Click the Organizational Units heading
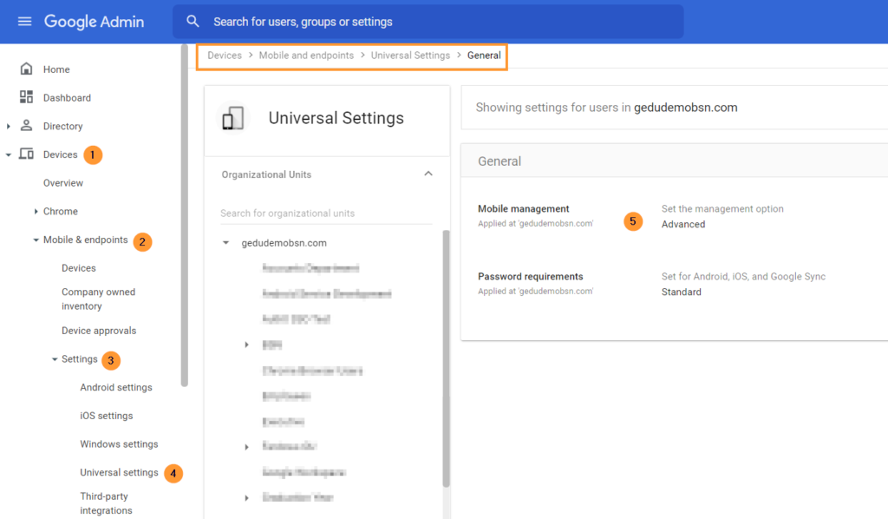Viewport: 888px width, 519px height. click(x=266, y=174)
